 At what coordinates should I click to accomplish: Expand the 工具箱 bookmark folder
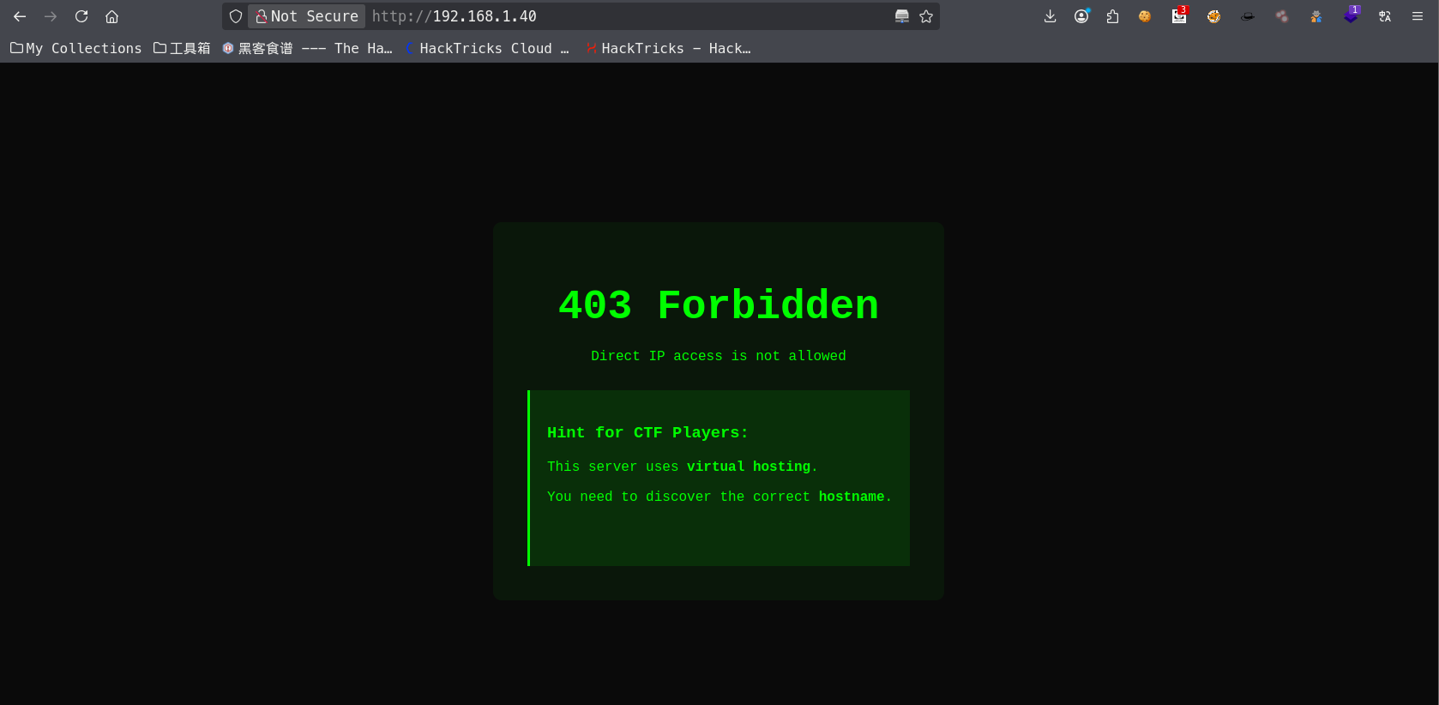182,49
